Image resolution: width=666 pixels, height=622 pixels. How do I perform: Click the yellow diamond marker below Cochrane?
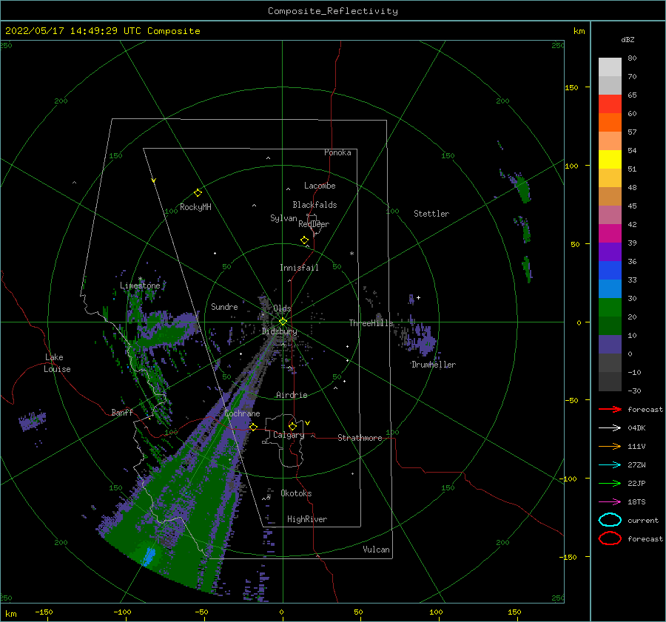pyautogui.click(x=253, y=427)
